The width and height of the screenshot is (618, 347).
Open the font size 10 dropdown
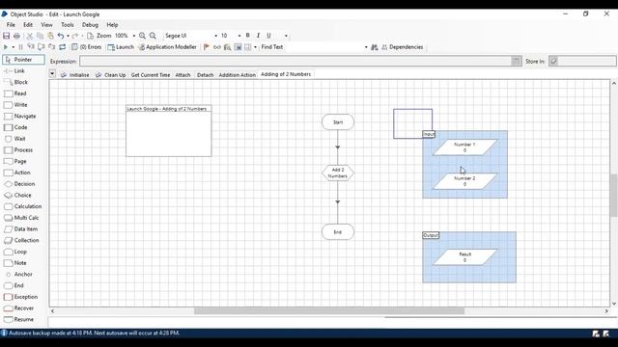click(239, 36)
